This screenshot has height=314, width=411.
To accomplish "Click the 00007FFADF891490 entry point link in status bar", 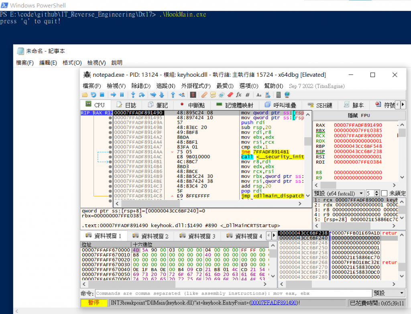I will [274, 303].
